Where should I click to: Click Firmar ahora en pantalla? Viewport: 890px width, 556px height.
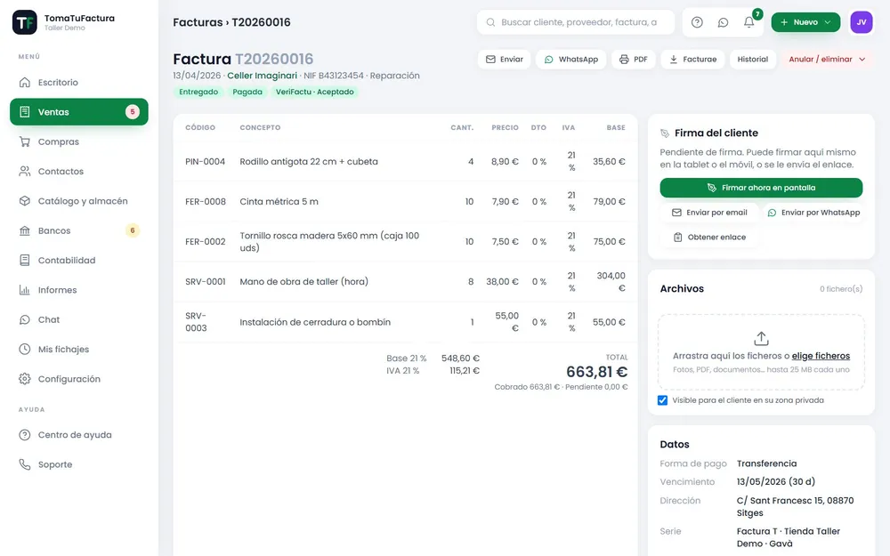tap(761, 188)
